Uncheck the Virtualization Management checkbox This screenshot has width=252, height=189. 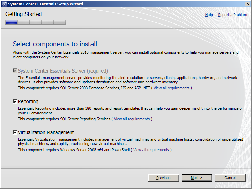click(15, 132)
